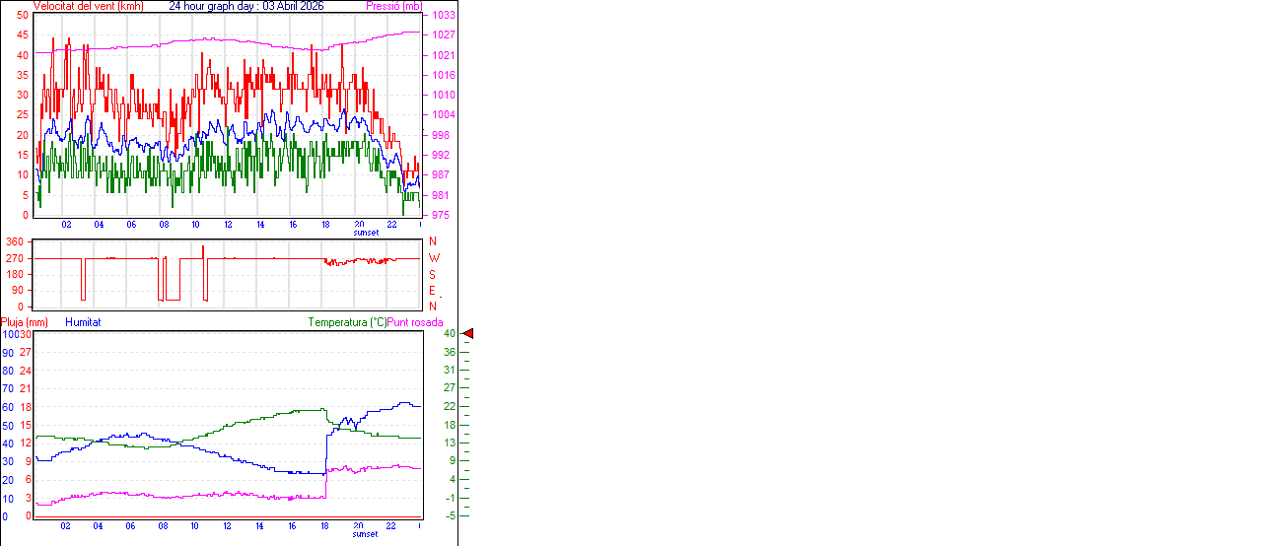
Task: Click the 360 value on wind direction axis
Action: [x=15, y=241]
